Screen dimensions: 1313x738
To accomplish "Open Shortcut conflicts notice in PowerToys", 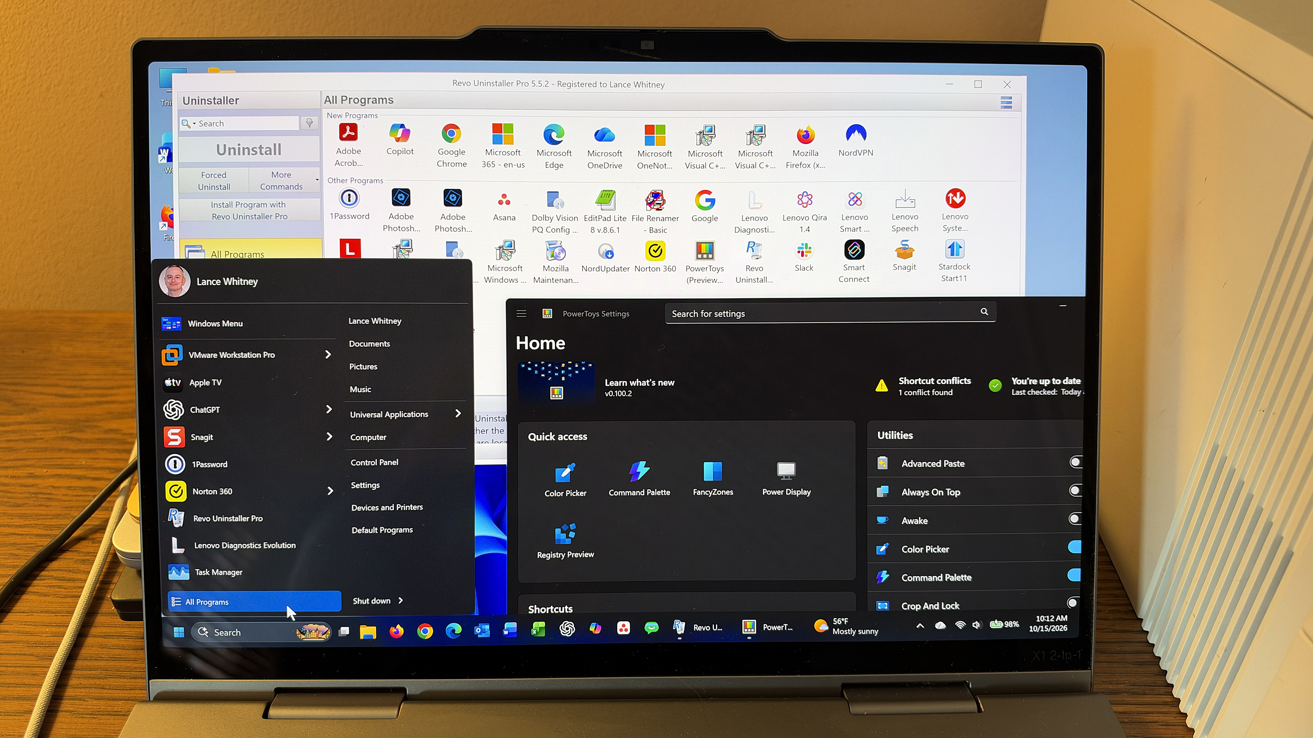I will [923, 386].
